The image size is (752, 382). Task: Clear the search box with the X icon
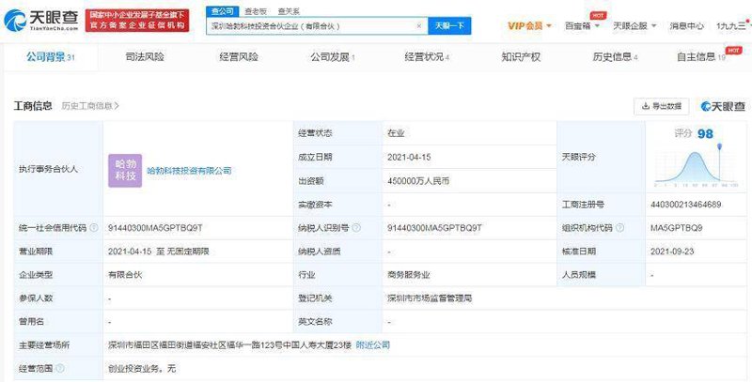pyautogui.click(x=418, y=26)
